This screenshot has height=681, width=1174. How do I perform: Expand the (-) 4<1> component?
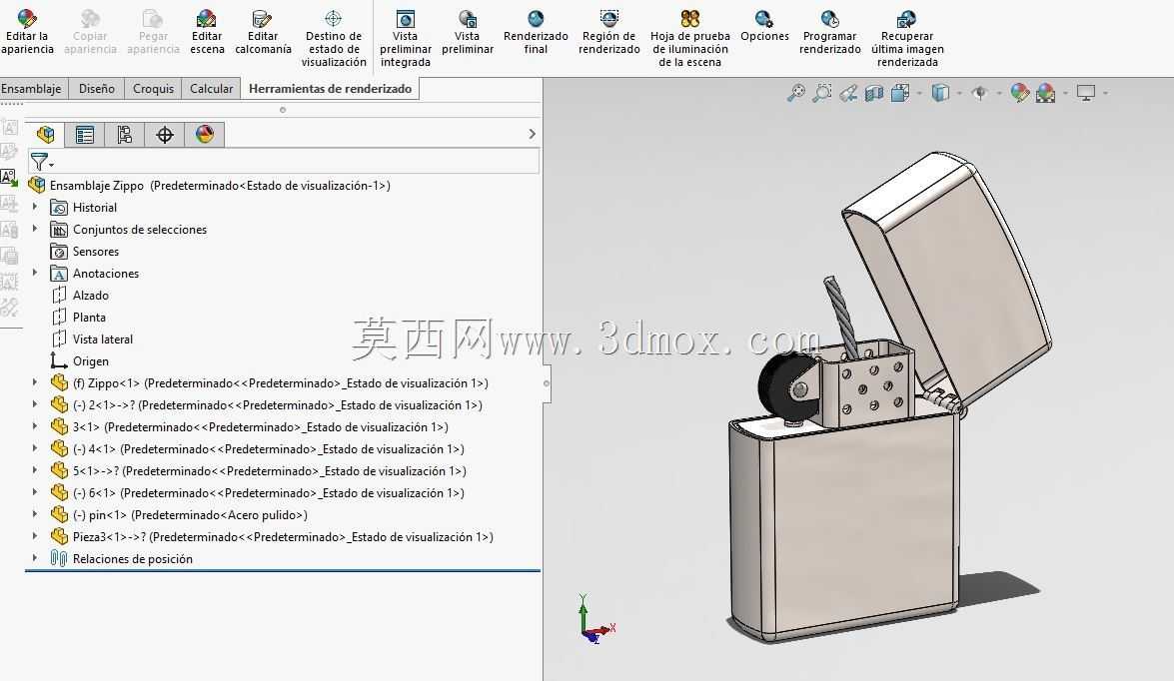pos(34,448)
